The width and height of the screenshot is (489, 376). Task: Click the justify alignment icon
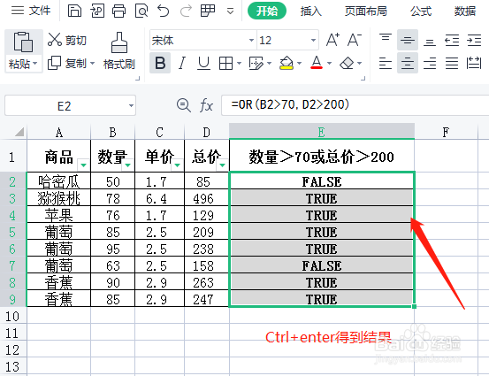[x=452, y=63]
